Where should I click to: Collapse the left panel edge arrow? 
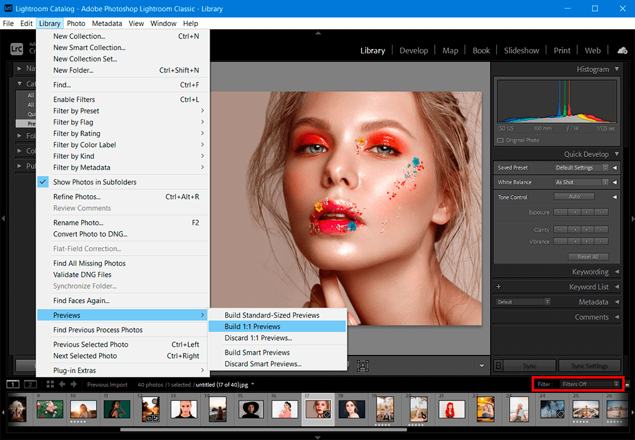point(3,218)
